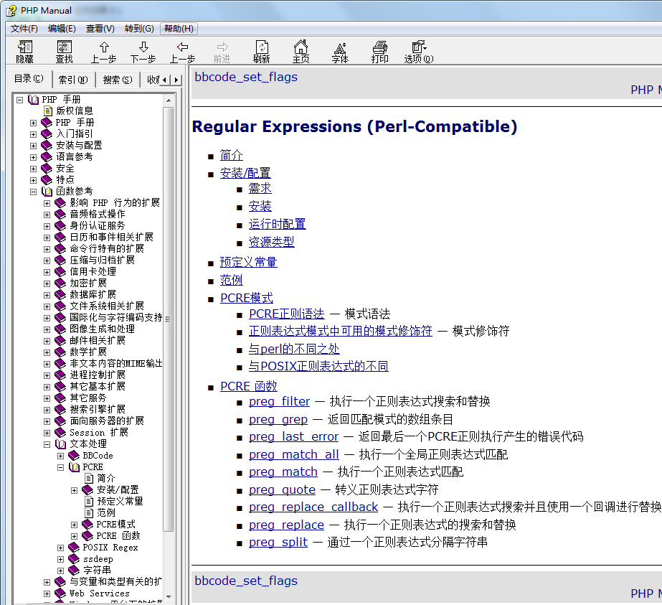Viewport: 662px width, 605px height.
Task: Select 图像生成和处理 in the tree
Action: (102, 329)
